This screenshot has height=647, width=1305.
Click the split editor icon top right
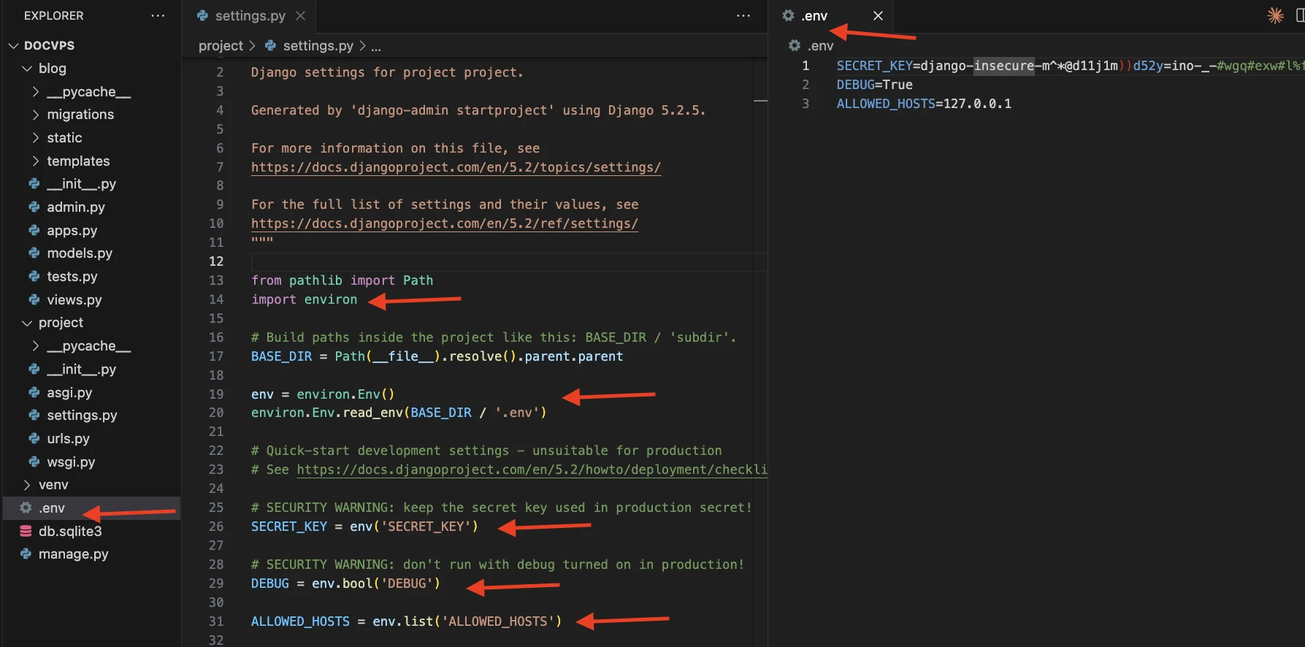pos(1299,15)
